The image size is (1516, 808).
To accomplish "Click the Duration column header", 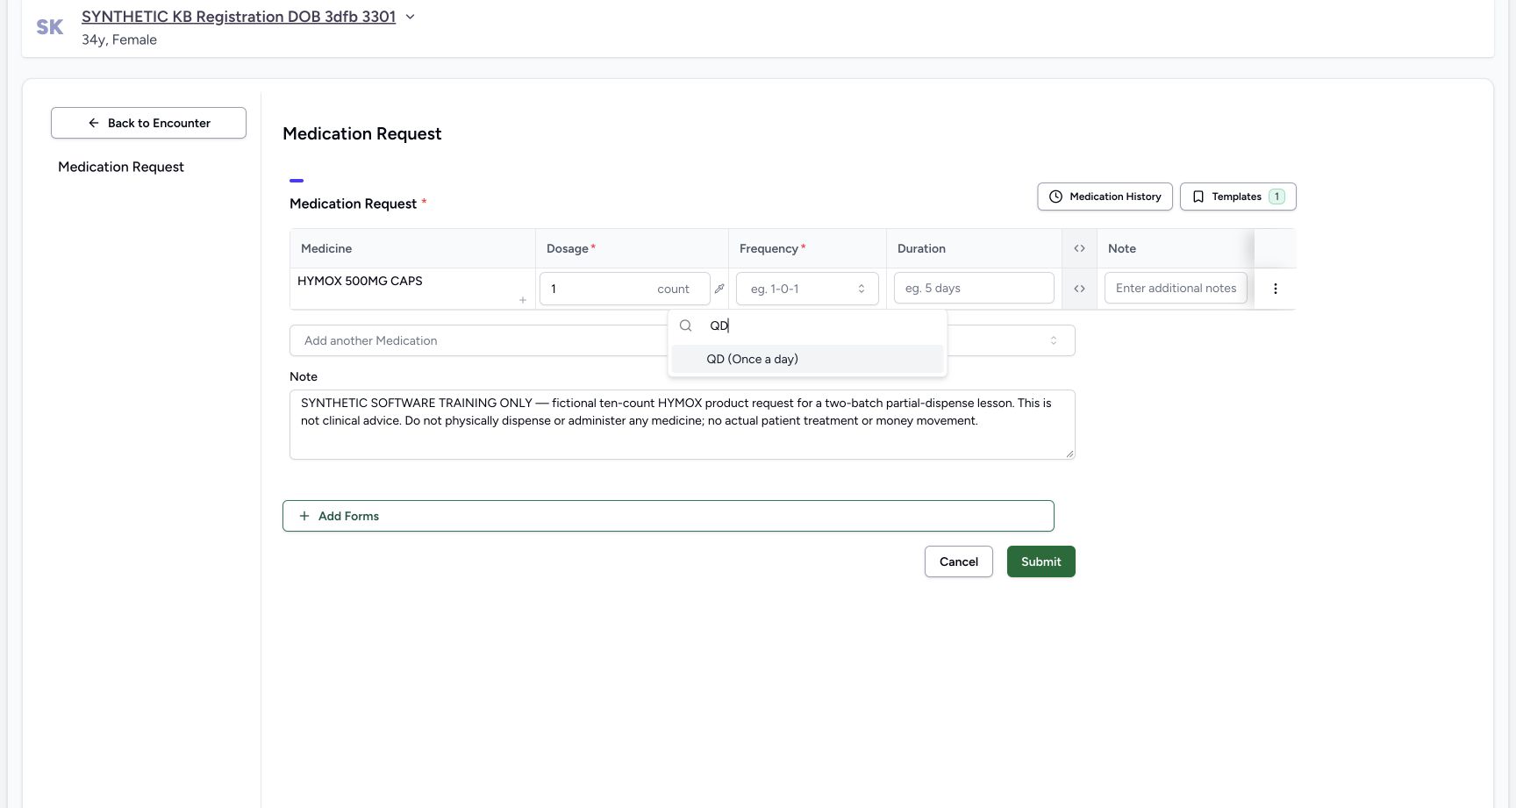I will pos(974,248).
